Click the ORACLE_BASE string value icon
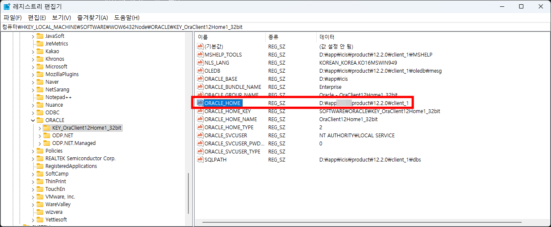551x227 pixels. coord(200,79)
